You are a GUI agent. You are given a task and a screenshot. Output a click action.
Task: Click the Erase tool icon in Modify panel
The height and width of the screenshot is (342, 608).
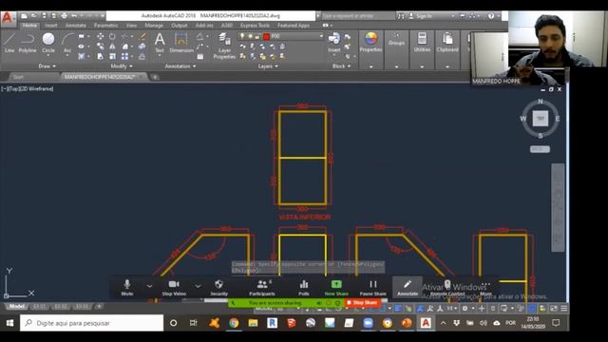pyautogui.click(x=142, y=36)
